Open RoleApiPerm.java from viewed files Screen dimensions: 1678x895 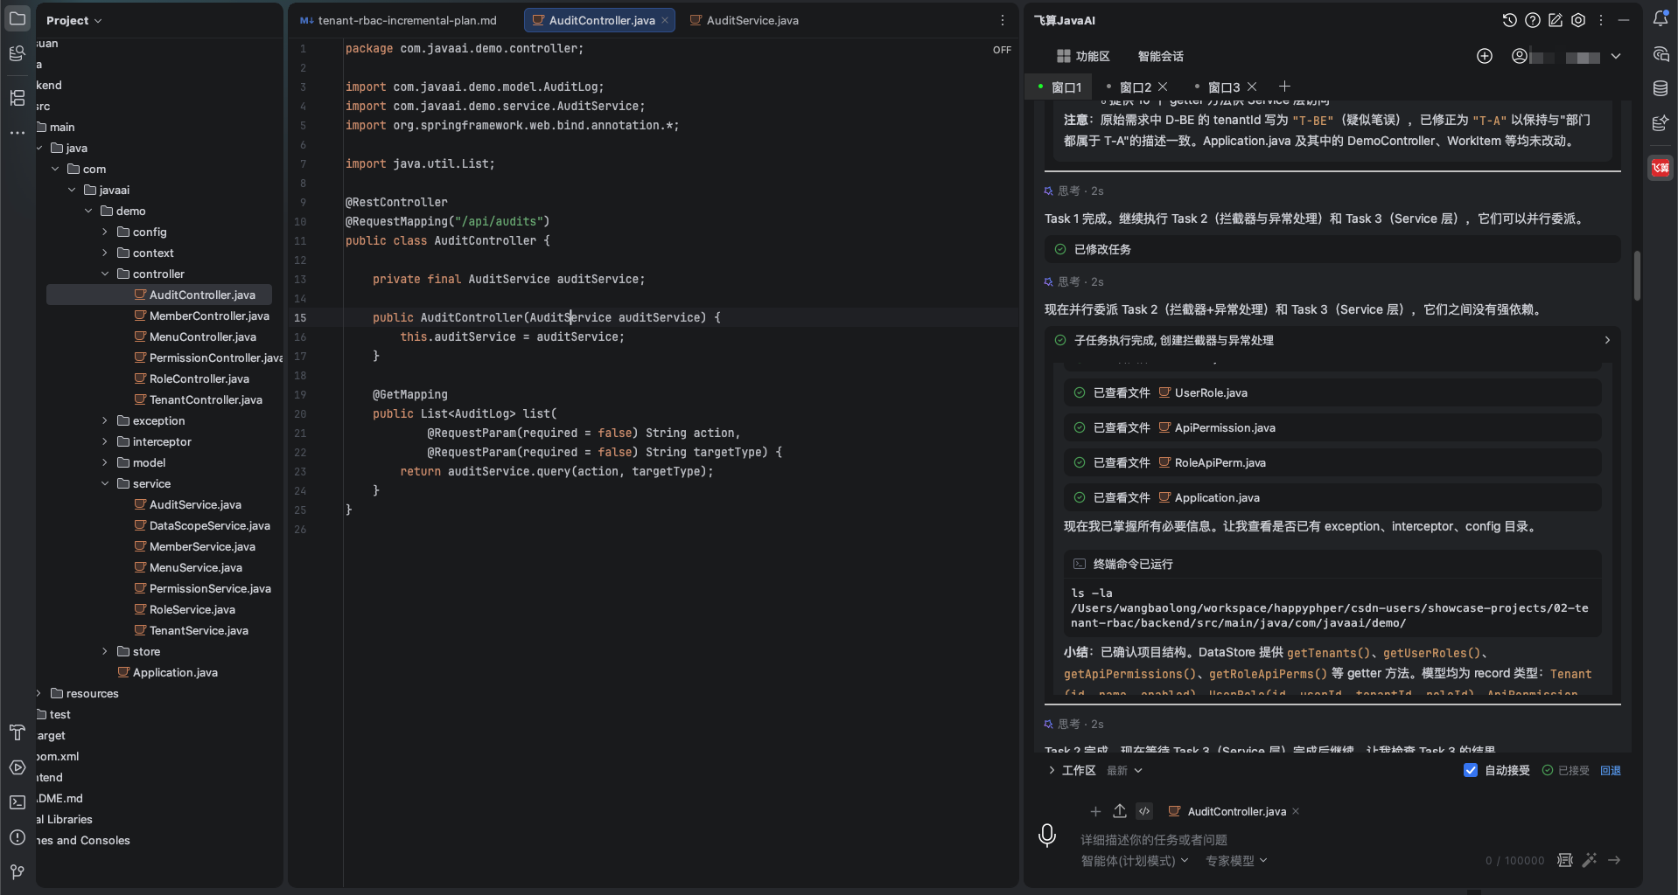[1220, 462]
